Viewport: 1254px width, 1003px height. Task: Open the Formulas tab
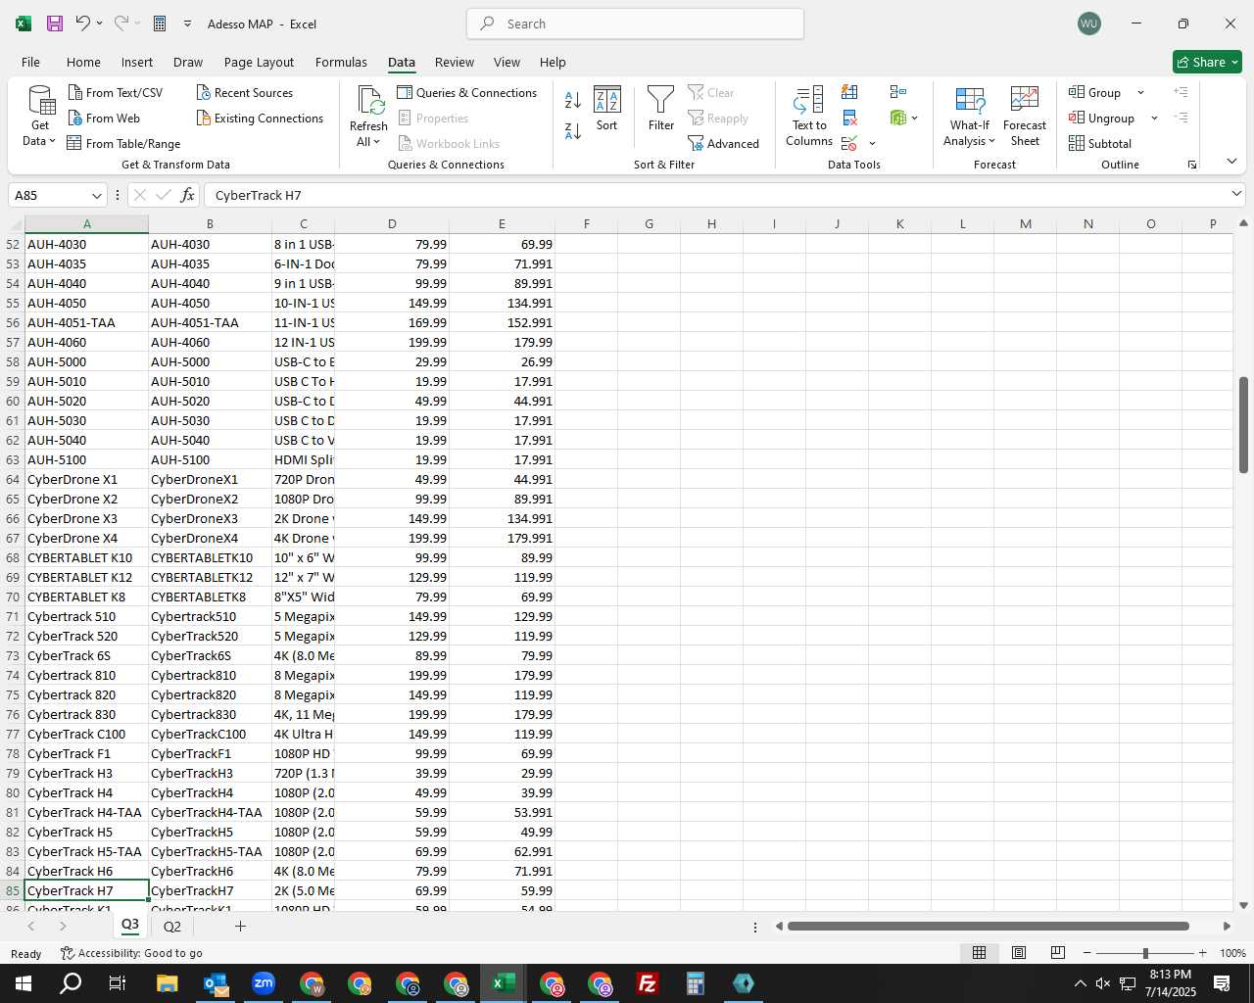pos(341,62)
